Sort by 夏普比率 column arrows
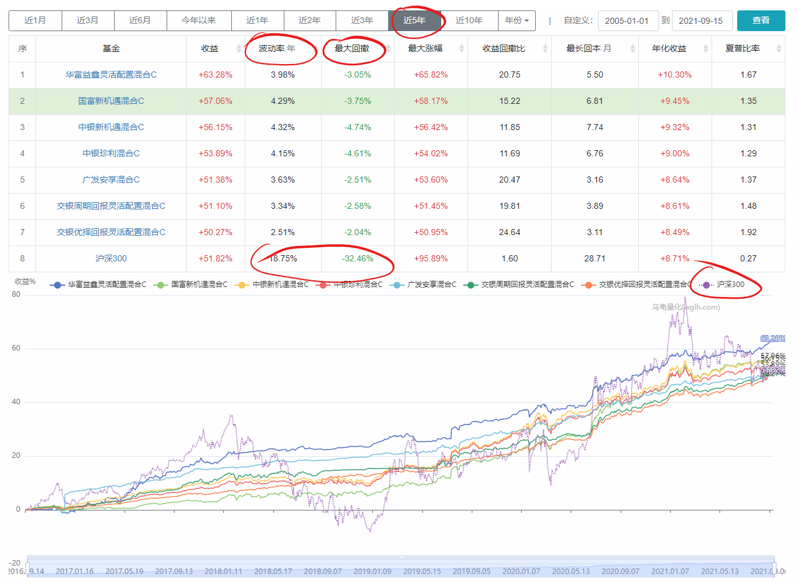Screen dimensions: 797x585 [x=779, y=49]
